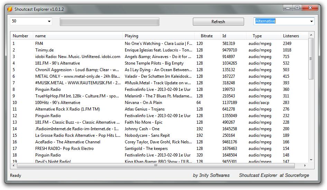This screenshot has height=190, width=327.
Task: Select the FM4 station row
Action: pos(159,44)
